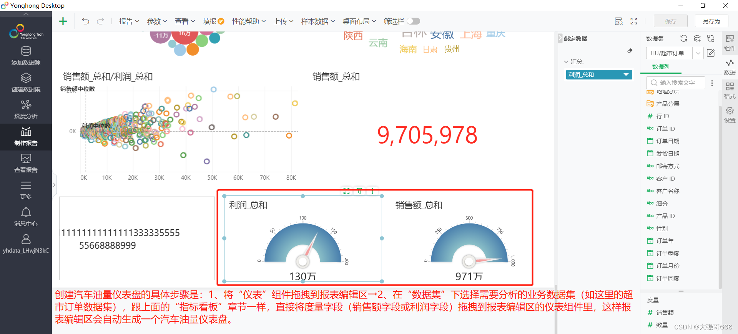The image size is (738, 334).
Task: Open the 填报 menu
Action: tap(213, 21)
